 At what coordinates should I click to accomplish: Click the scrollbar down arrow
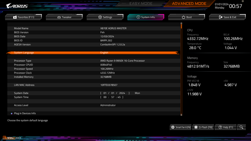click(181, 115)
